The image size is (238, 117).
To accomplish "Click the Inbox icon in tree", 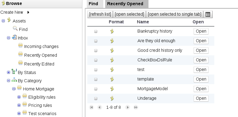I will [x=15, y=38].
